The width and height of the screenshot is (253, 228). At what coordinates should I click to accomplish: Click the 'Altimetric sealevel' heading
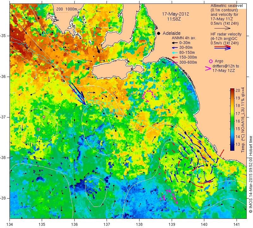point(226,6)
